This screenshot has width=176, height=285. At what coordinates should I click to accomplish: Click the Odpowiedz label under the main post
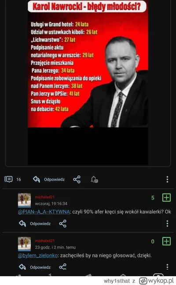(x=55, y=179)
